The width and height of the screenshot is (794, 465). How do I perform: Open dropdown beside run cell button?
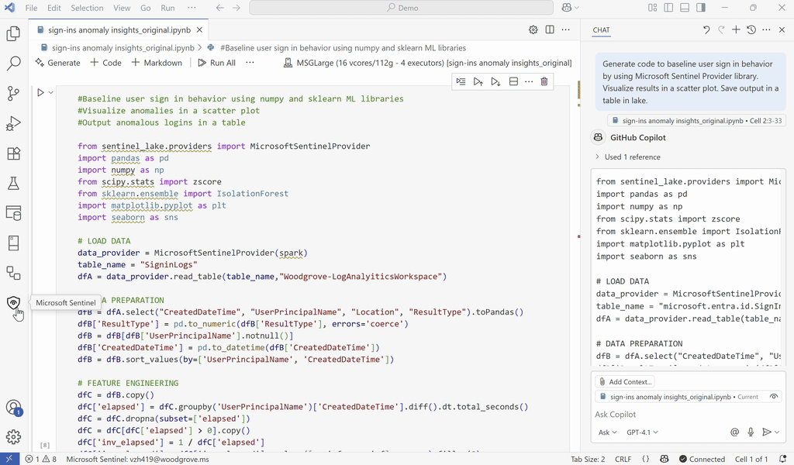tap(51, 92)
